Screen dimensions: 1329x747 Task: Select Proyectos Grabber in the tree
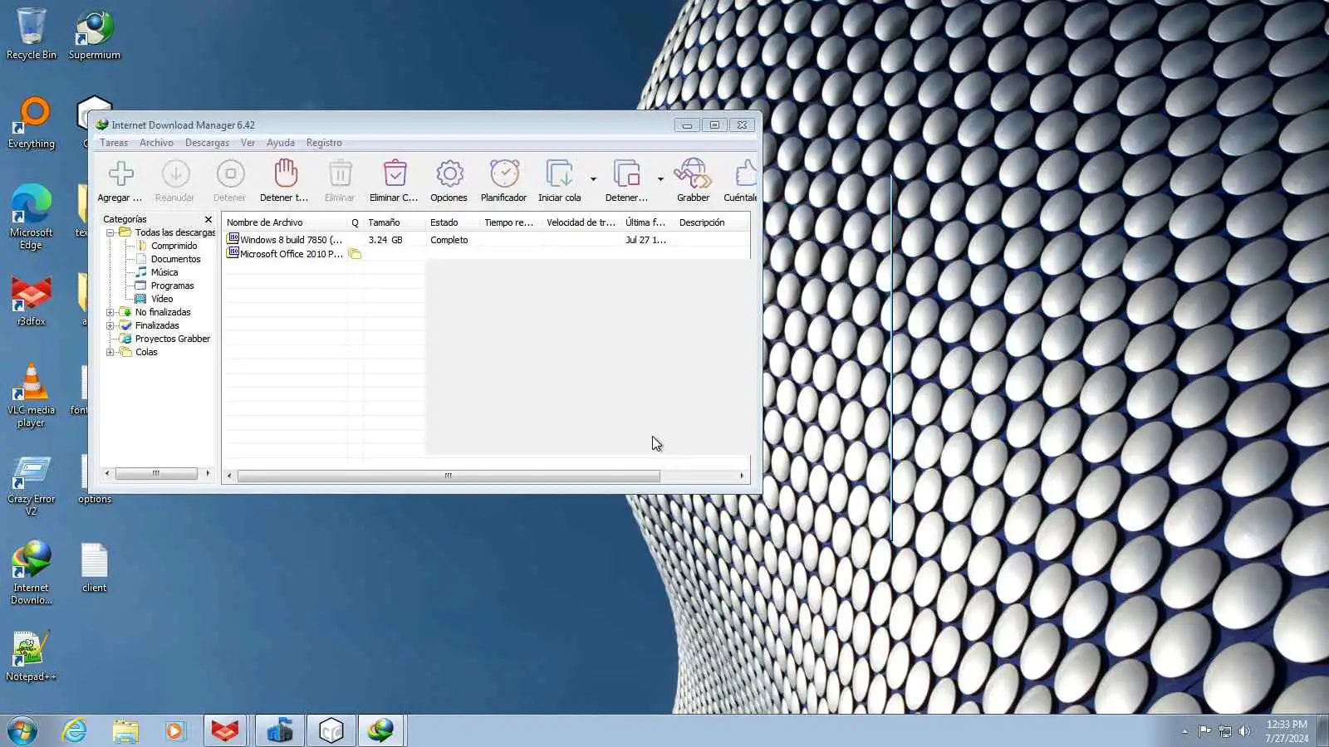pos(173,339)
